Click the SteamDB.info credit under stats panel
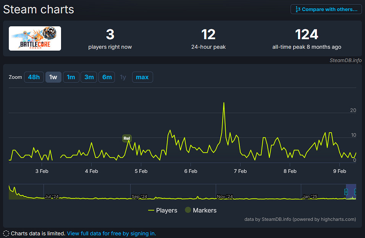The image size is (365, 238). [346, 60]
